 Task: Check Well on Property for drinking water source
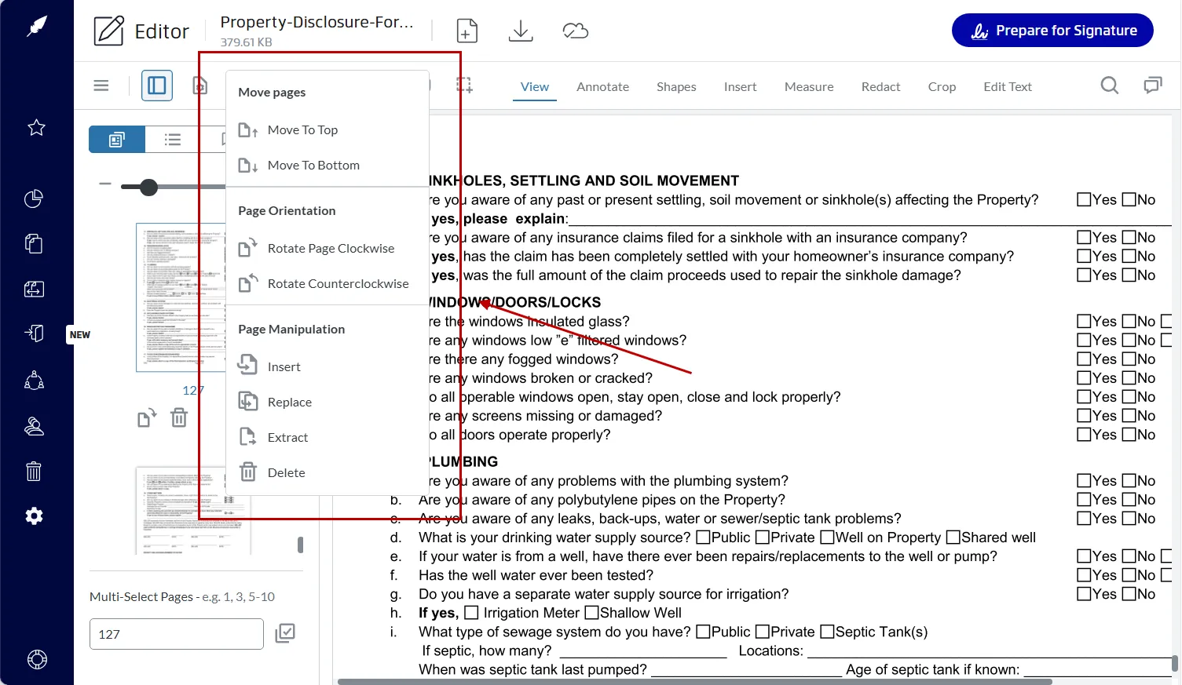click(827, 537)
